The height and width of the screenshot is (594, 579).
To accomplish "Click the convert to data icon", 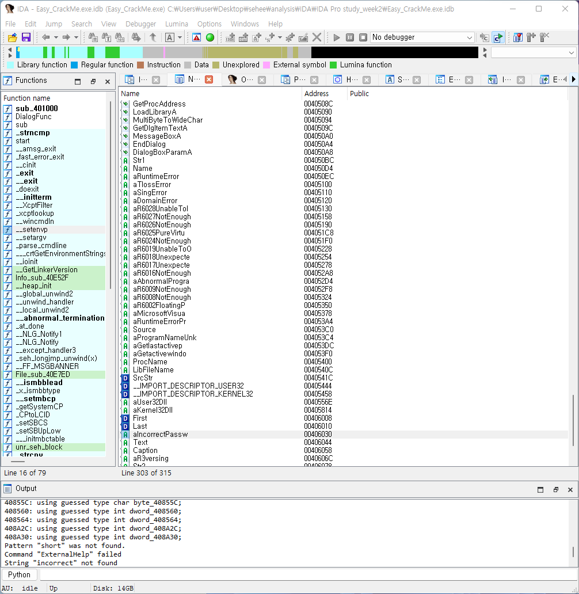I will coord(243,37).
